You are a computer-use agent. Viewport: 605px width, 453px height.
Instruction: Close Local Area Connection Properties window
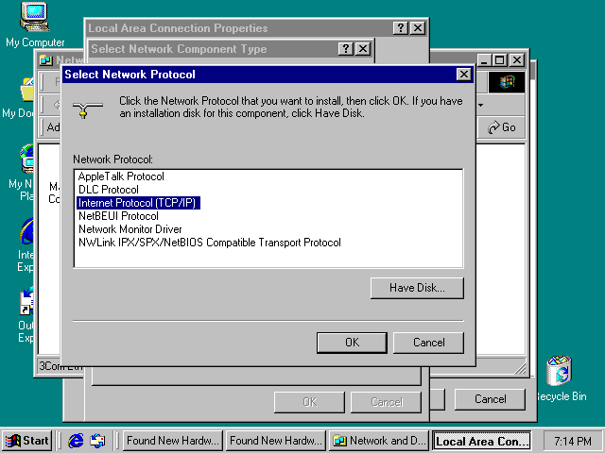click(x=418, y=28)
